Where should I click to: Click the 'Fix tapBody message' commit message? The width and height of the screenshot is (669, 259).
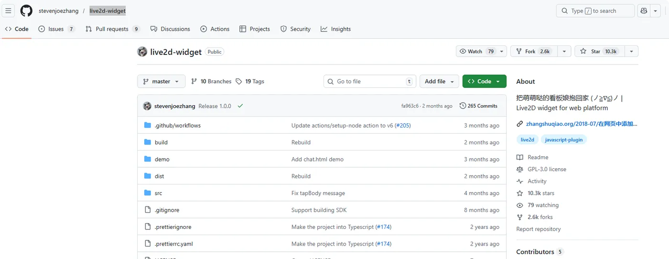(318, 193)
